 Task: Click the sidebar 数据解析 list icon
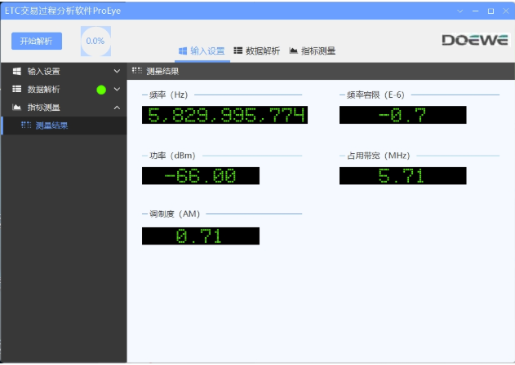(x=16, y=90)
